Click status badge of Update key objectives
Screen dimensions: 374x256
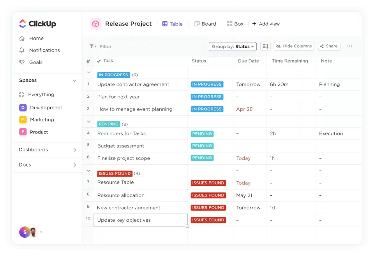click(208, 220)
